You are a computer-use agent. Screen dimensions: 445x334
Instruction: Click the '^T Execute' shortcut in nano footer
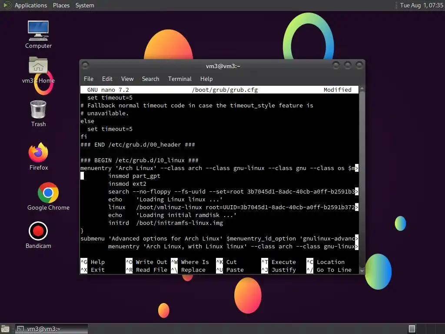point(279,262)
